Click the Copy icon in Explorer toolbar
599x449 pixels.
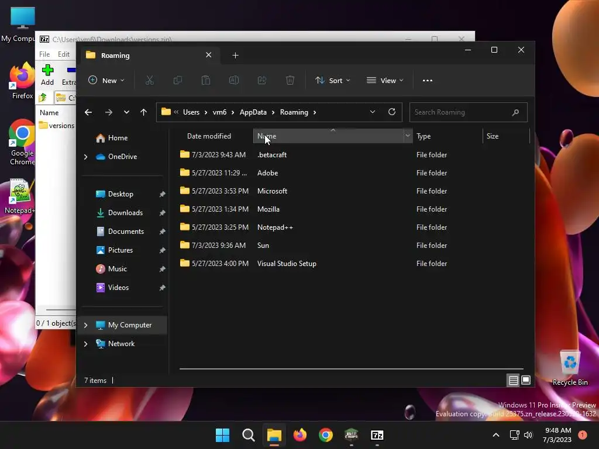tap(178, 81)
